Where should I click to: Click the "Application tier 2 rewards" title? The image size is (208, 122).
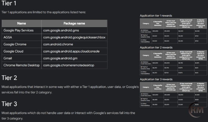[156, 47]
